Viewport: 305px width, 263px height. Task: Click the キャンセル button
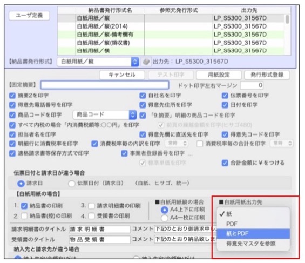point(122,75)
